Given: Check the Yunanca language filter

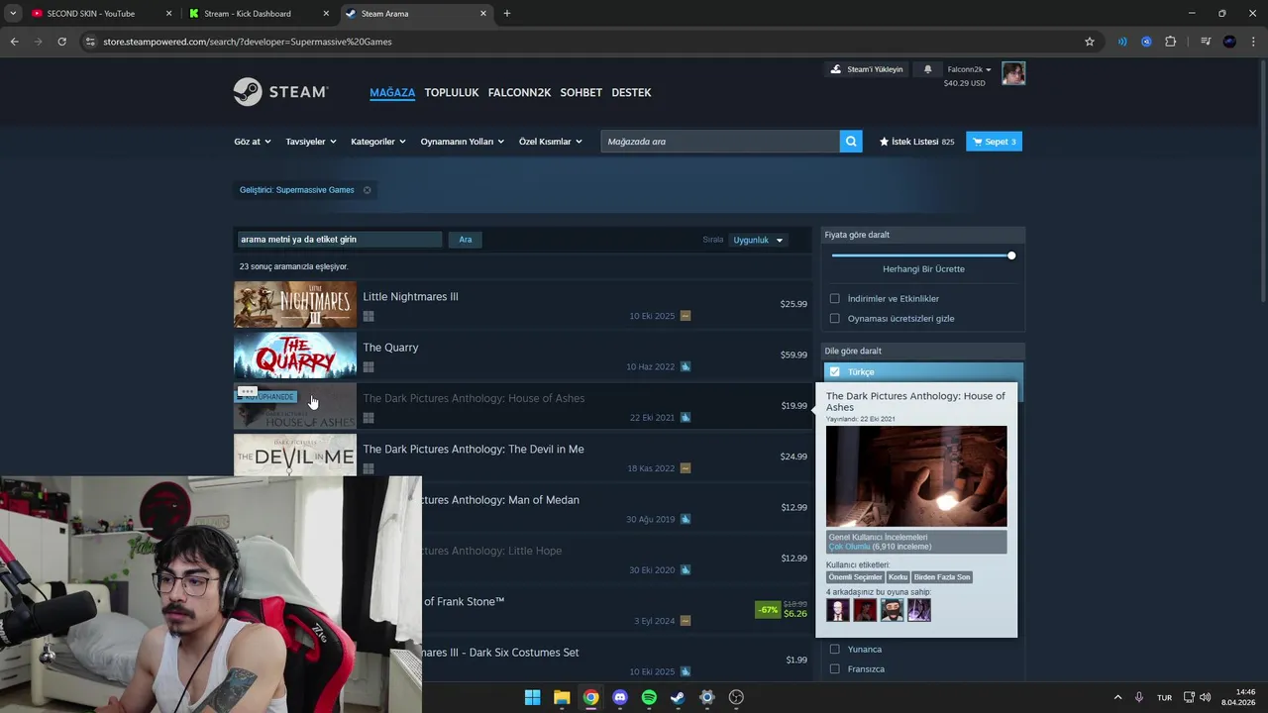Looking at the screenshot, I should (x=835, y=649).
